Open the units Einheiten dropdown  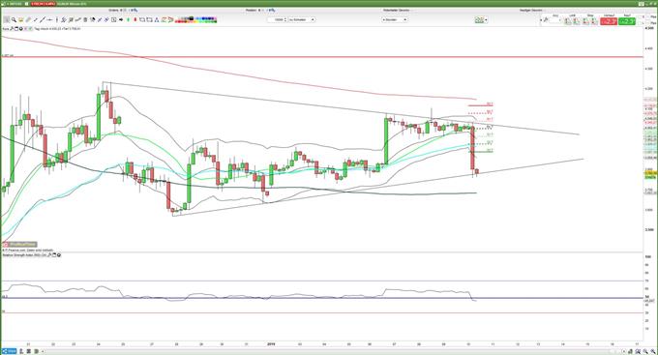[x=301, y=19]
